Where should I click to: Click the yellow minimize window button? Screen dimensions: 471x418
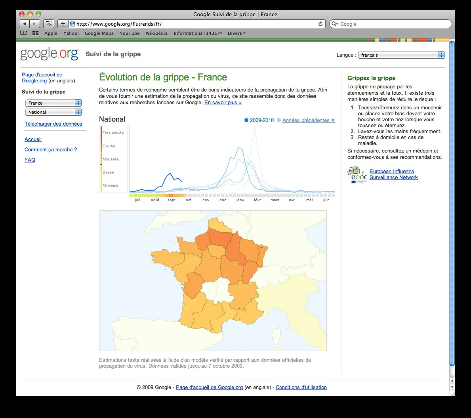(x=30, y=14)
